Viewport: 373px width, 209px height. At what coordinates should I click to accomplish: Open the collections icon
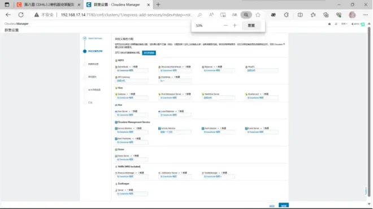click(326, 15)
